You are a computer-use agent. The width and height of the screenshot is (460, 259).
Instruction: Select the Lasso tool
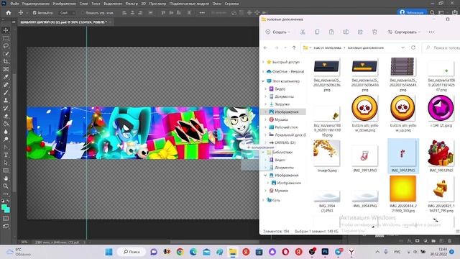pyautogui.click(x=6, y=46)
